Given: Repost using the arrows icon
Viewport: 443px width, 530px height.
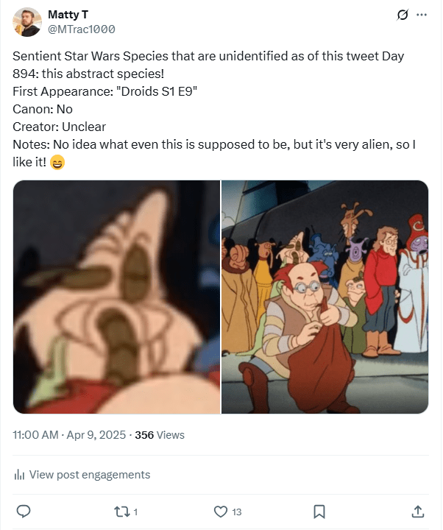Looking at the screenshot, I should pos(121,511).
